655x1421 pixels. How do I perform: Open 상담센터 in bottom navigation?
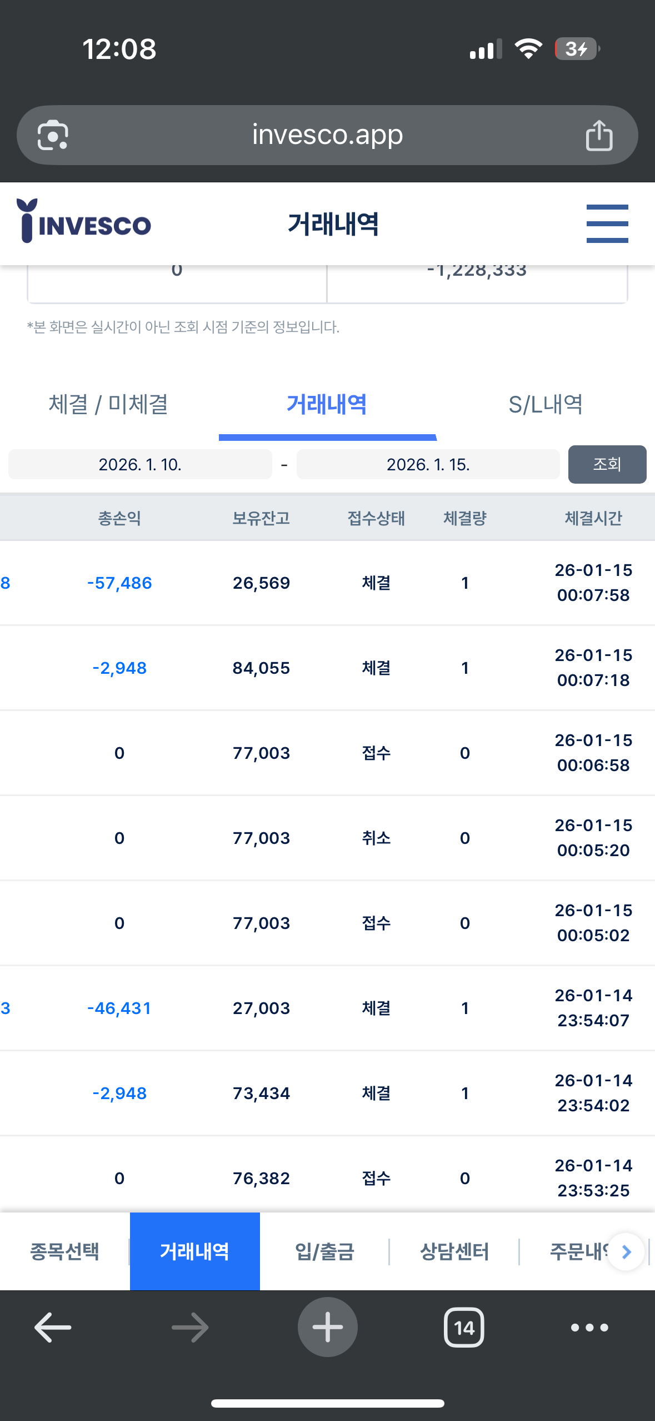pyautogui.click(x=454, y=1251)
